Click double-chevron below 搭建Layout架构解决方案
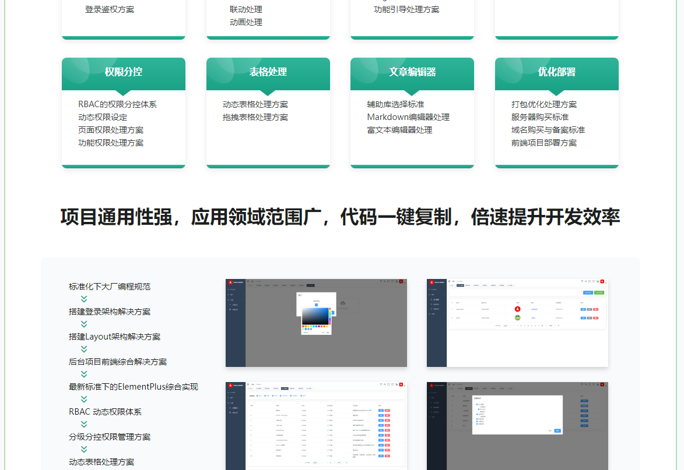 point(84,349)
